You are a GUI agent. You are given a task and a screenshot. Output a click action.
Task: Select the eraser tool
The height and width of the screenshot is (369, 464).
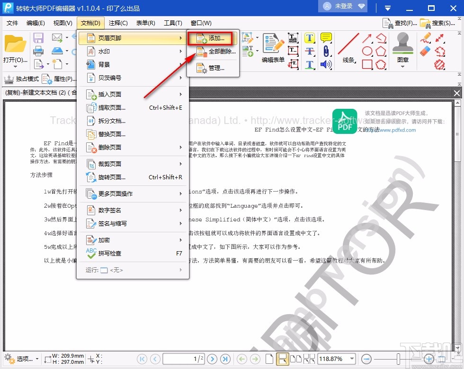click(425, 51)
